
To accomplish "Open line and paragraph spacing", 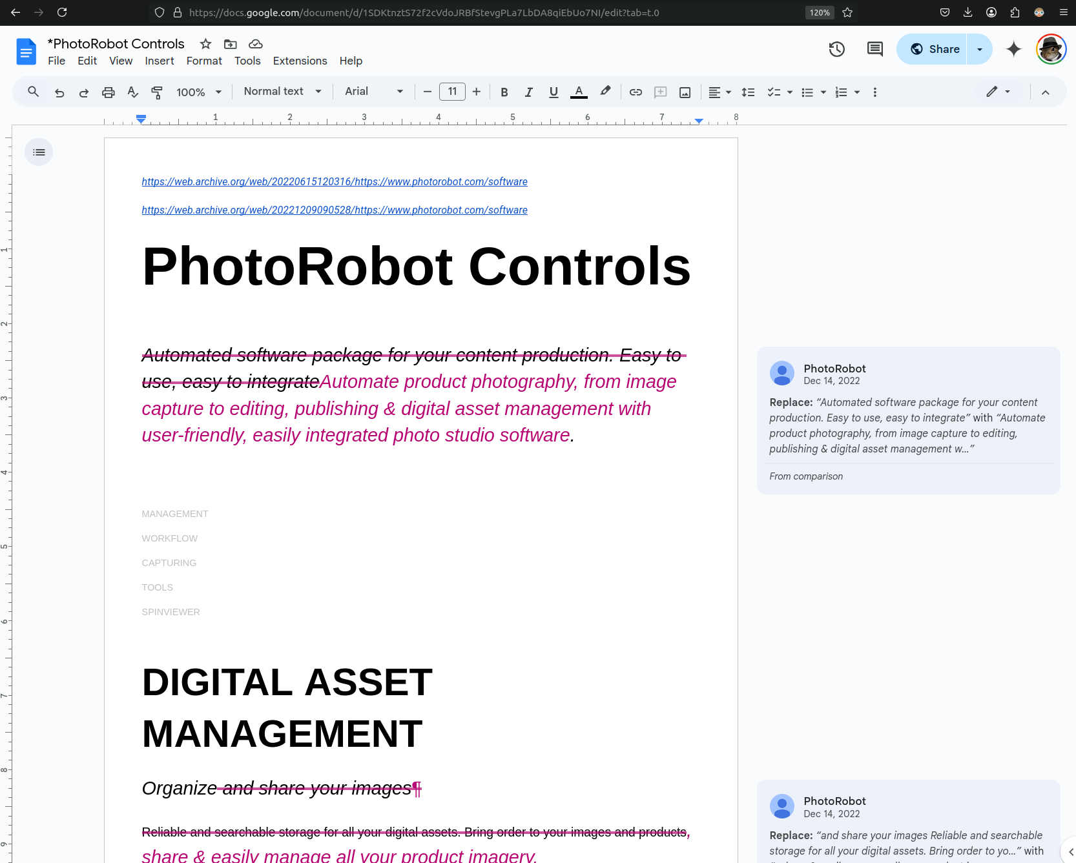I will tap(748, 92).
